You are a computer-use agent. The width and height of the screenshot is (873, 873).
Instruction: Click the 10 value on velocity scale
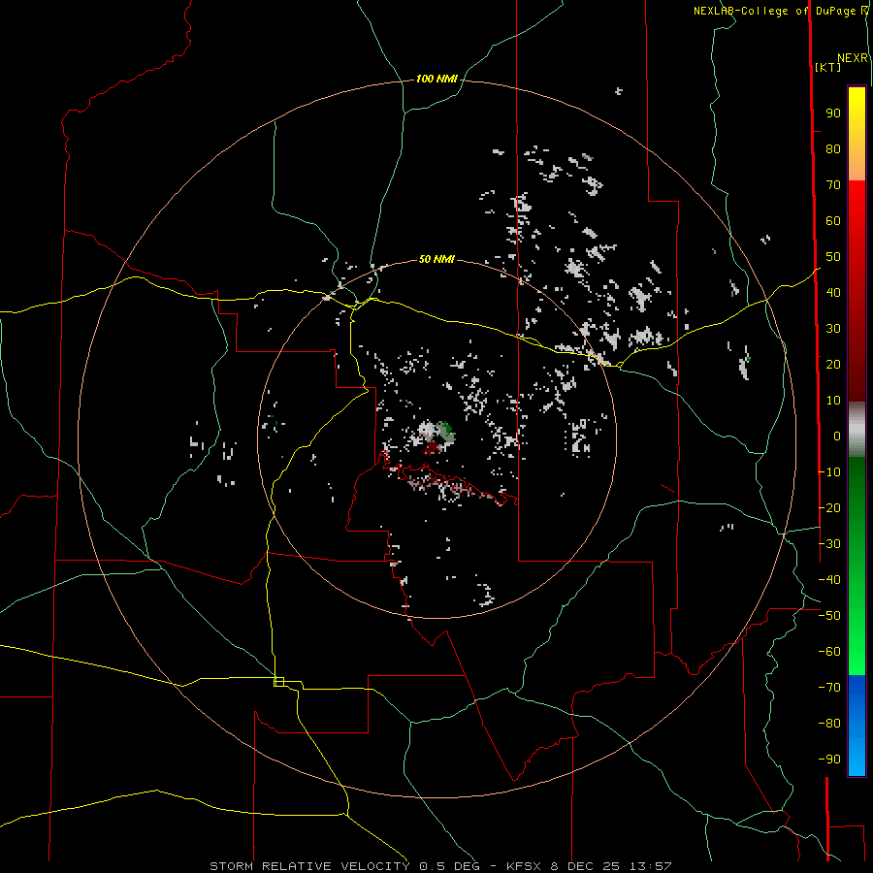(833, 401)
